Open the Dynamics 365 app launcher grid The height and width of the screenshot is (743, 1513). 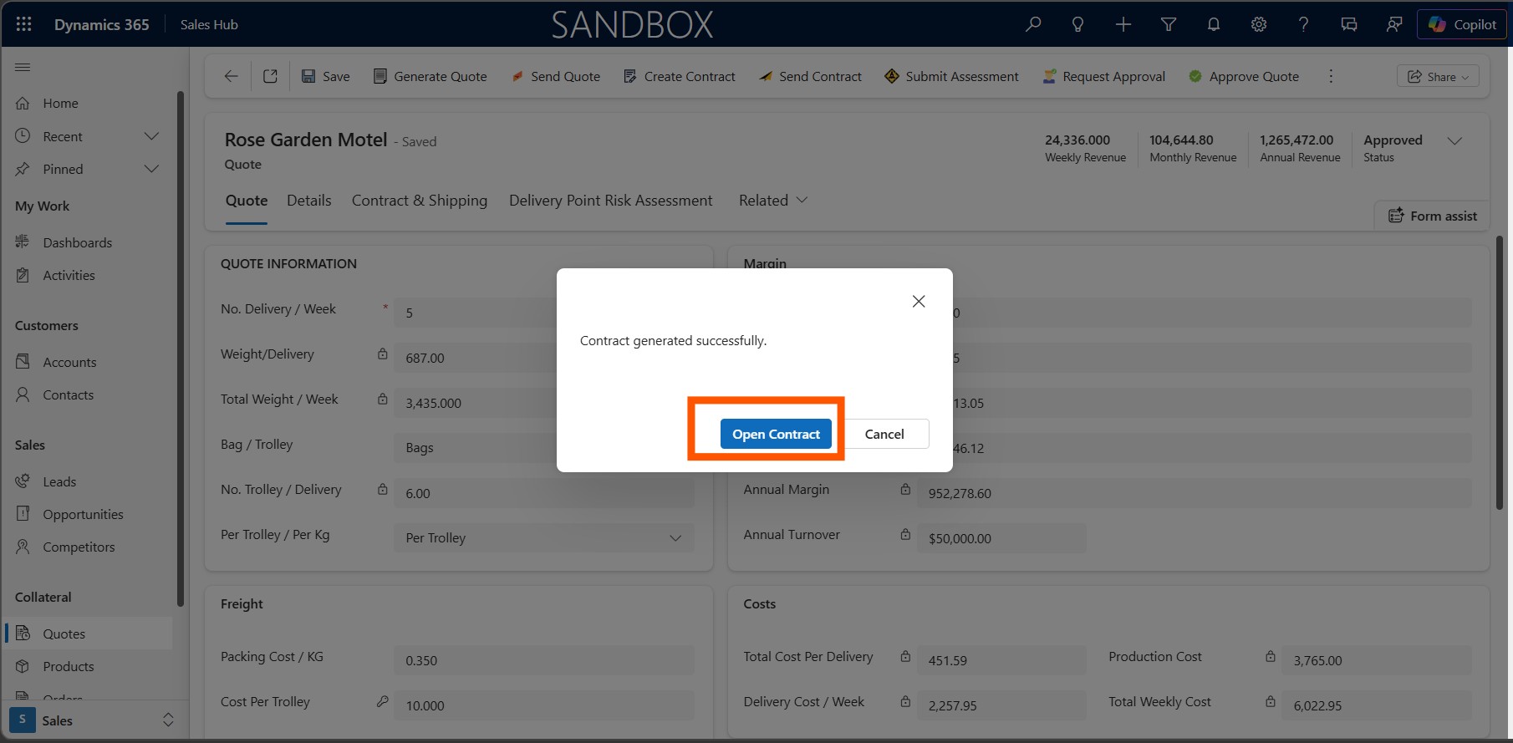23,24
